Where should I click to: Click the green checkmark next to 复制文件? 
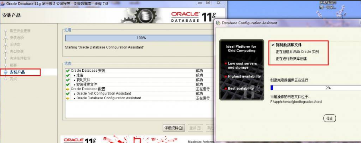click(68, 80)
